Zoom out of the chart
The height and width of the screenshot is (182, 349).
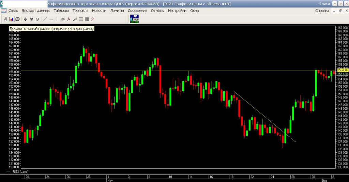pyautogui.click(x=37, y=19)
